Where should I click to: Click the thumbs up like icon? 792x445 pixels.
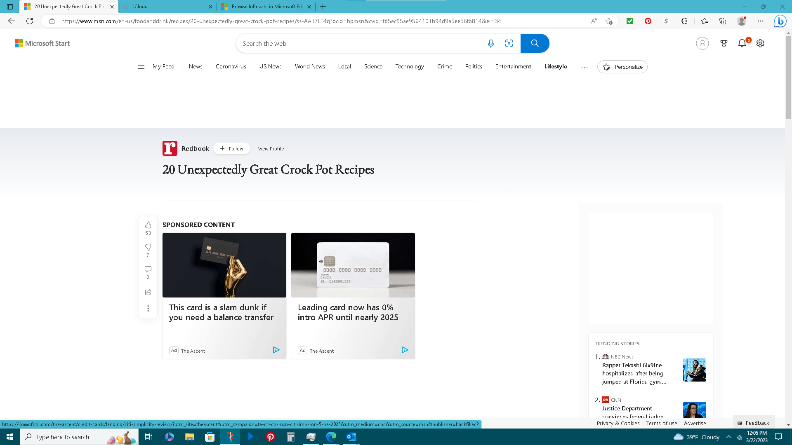(148, 225)
